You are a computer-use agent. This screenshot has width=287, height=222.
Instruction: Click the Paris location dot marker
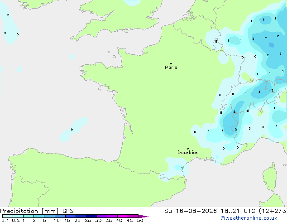tap(171, 63)
